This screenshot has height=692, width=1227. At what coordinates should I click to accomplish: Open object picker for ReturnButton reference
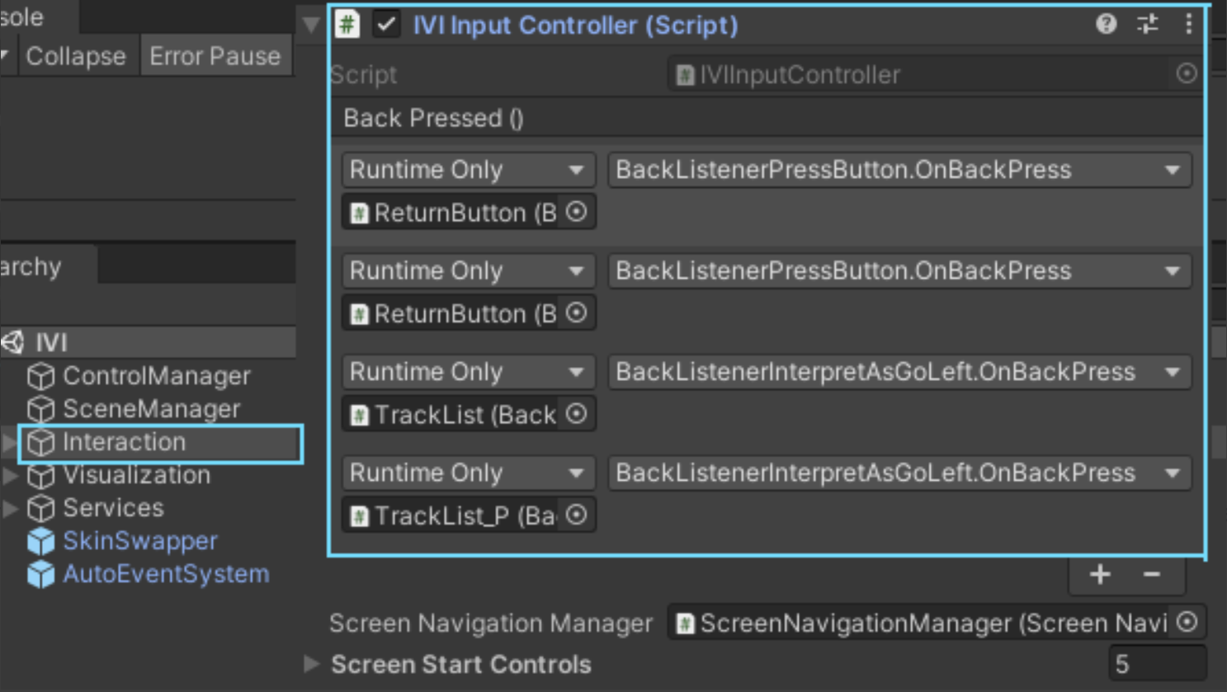click(576, 212)
